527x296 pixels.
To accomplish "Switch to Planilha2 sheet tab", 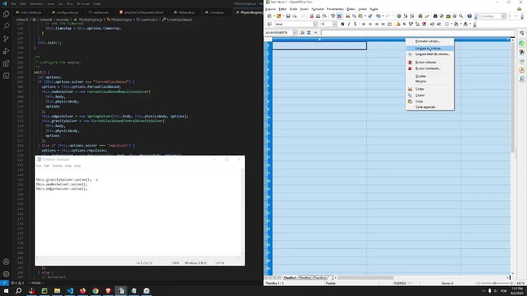I will pyautogui.click(x=305, y=277).
